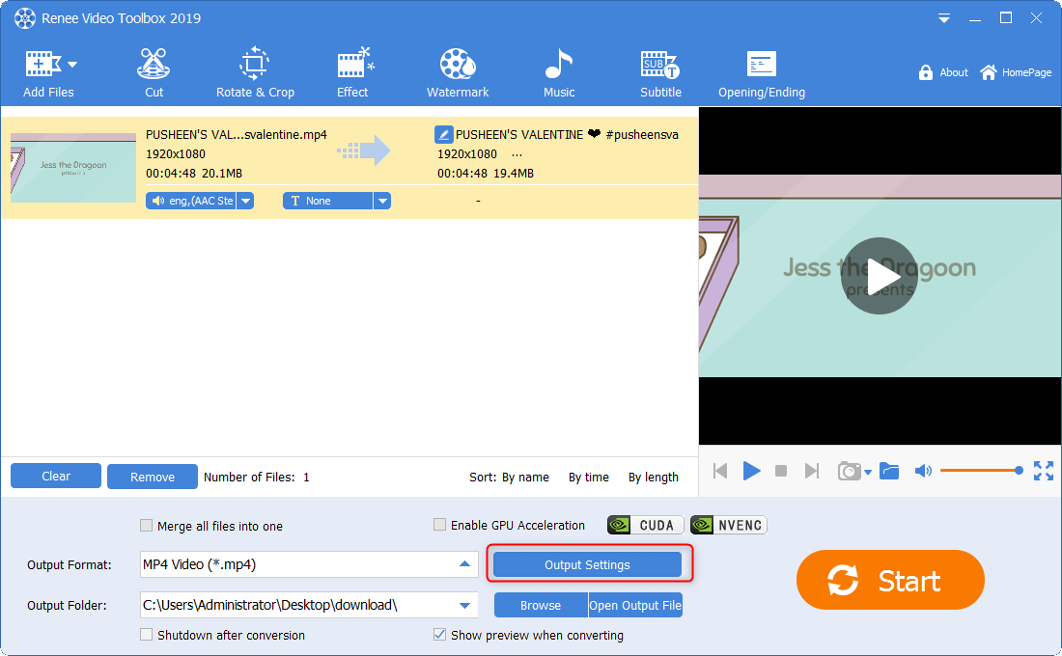Take a snapshot with the camera icon
This screenshot has width=1062, height=656.
coord(849,471)
